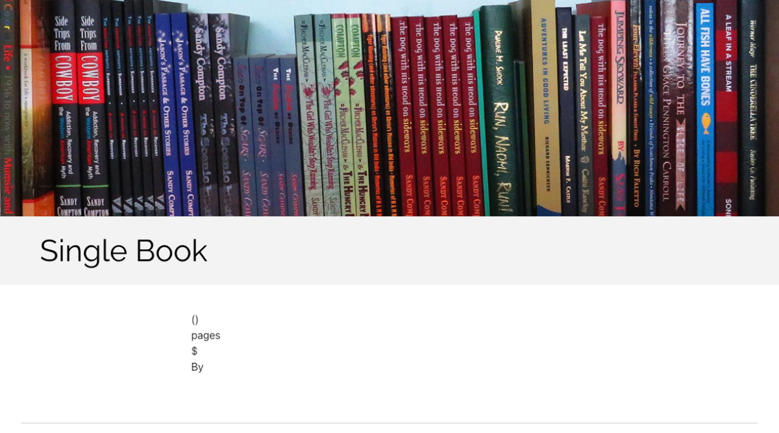Select 'The Least Expected' book spine
This screenshot has width=779, height=433.
point(566,110)
